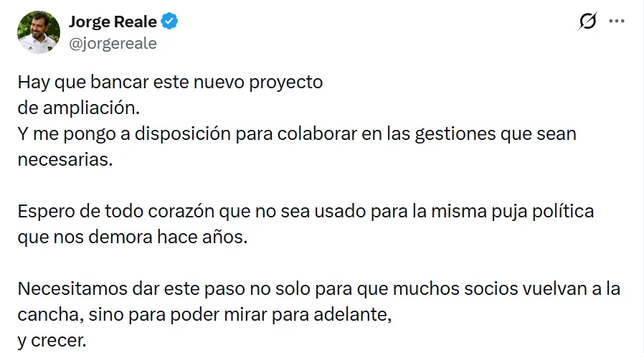This screenshot has height=353, width=644.
Task: Click the Grok icon on the tweet
Action: coord(587,22)
